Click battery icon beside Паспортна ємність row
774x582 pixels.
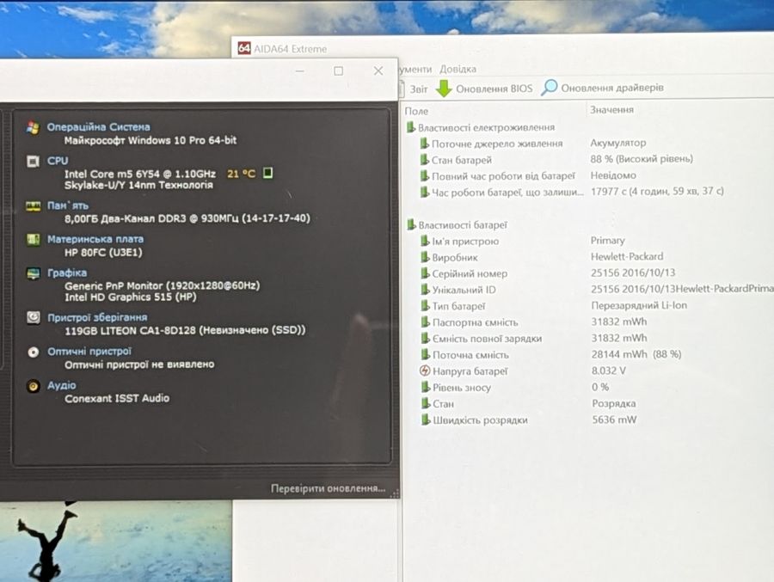425,322
